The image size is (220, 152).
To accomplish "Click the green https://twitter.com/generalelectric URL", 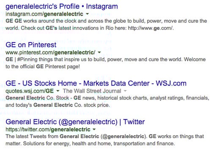I will click(48, 129).
